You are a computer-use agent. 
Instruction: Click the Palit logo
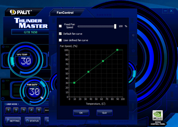[x=20, y=12]
